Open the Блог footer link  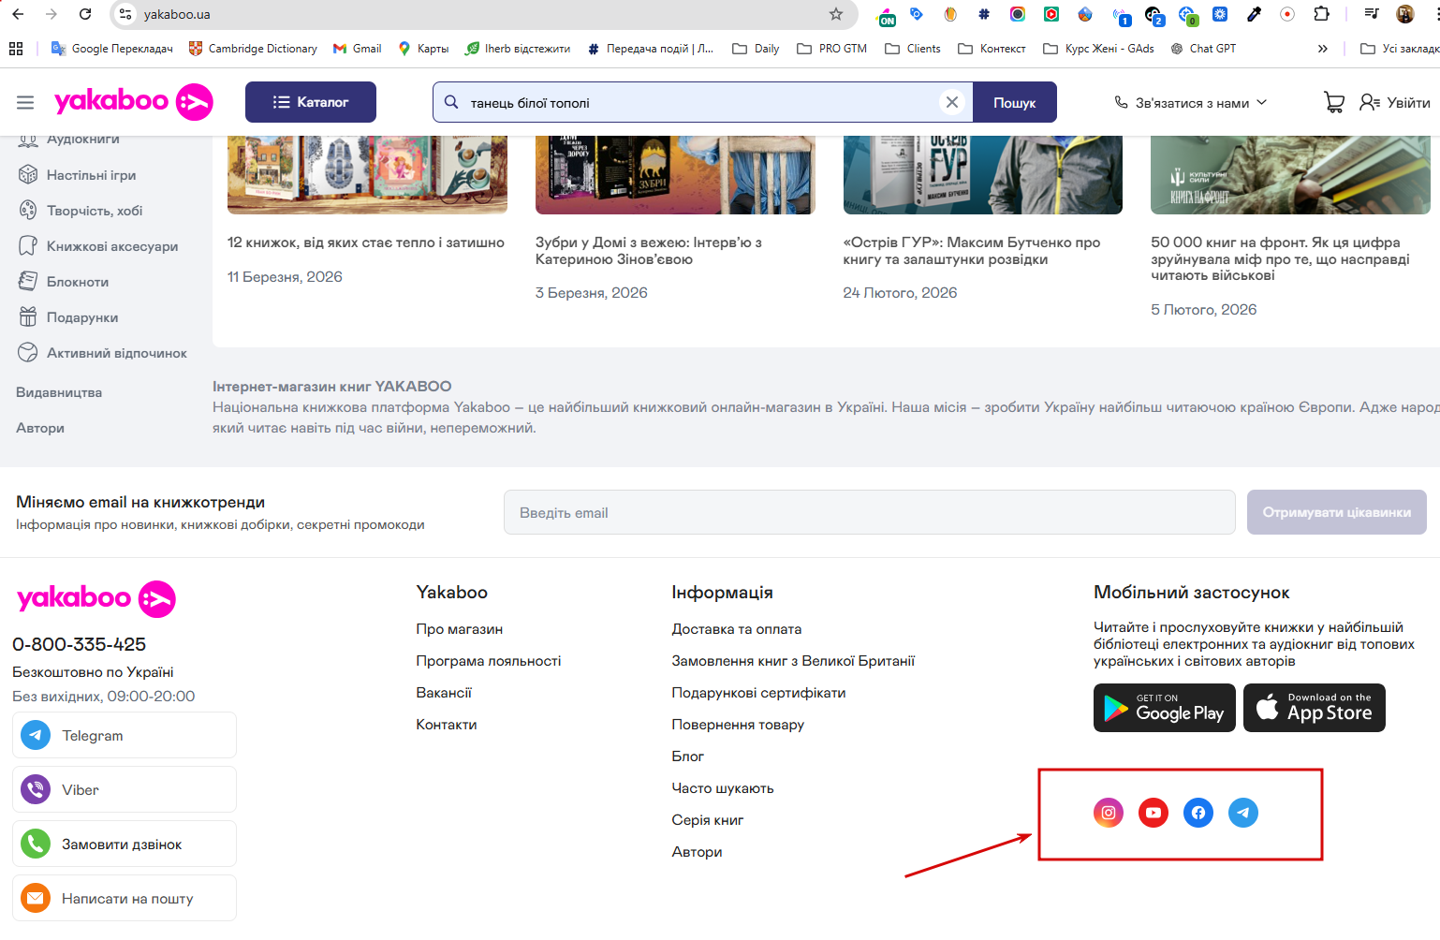[x=688, y=756]
